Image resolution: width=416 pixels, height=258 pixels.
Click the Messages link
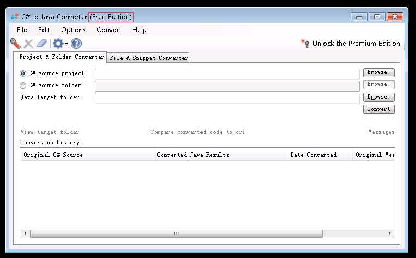pos(381,132)
